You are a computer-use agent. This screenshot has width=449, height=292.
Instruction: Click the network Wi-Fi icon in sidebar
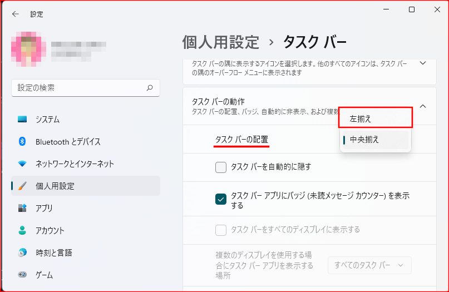click(x=22, y=164)
